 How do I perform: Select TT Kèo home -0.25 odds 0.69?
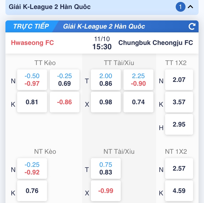65,80
